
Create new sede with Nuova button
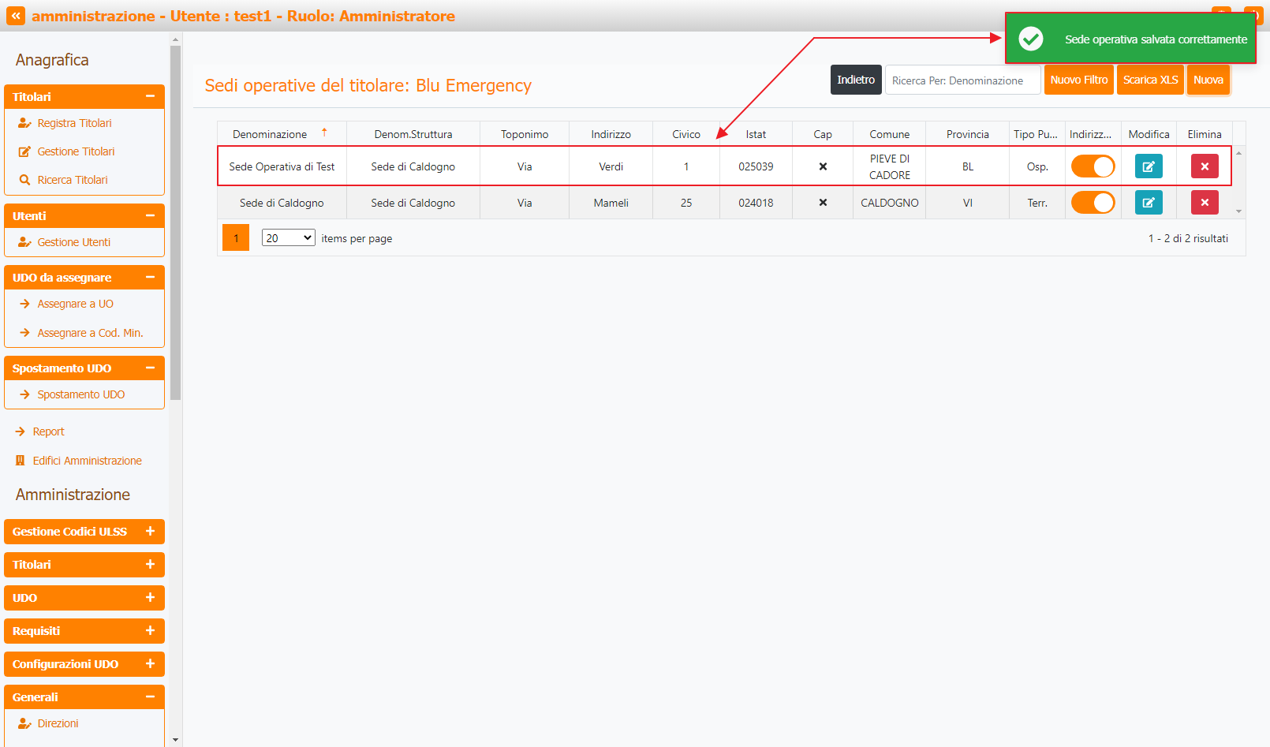pos(1208,80)
